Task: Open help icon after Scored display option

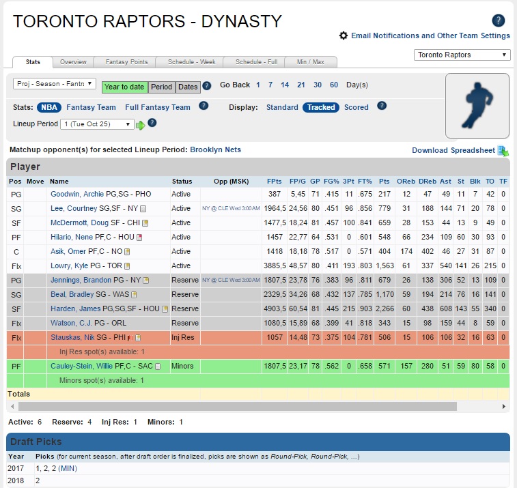Action: tap(382, 106)
